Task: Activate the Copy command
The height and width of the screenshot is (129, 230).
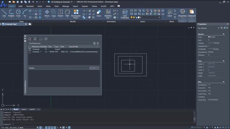Action: (x=54, y=13)
